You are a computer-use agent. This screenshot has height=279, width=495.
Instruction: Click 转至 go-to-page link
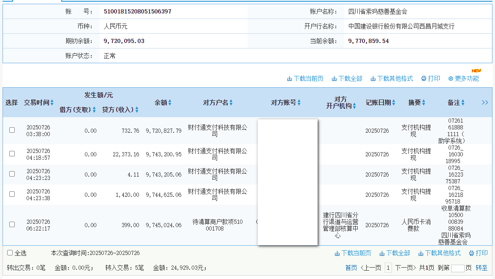[x=481, y=268]
